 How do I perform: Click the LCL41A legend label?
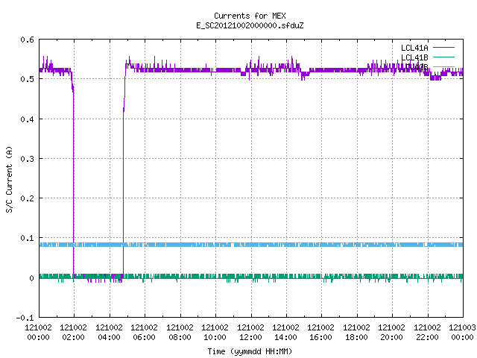point(414,48)
